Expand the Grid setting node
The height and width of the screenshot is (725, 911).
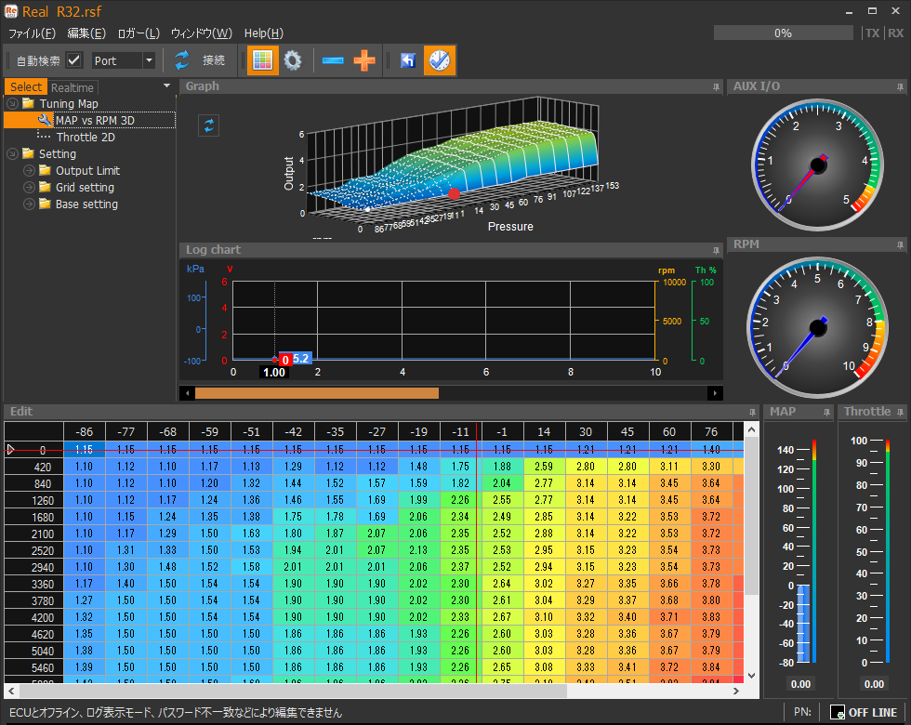tap(29, 188)
